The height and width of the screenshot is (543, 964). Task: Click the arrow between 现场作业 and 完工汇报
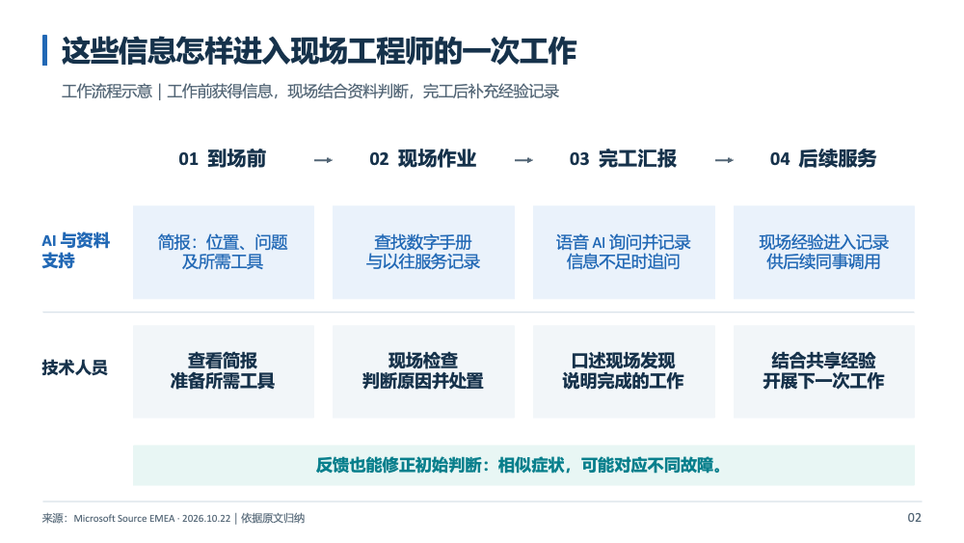tap(523, 160)
